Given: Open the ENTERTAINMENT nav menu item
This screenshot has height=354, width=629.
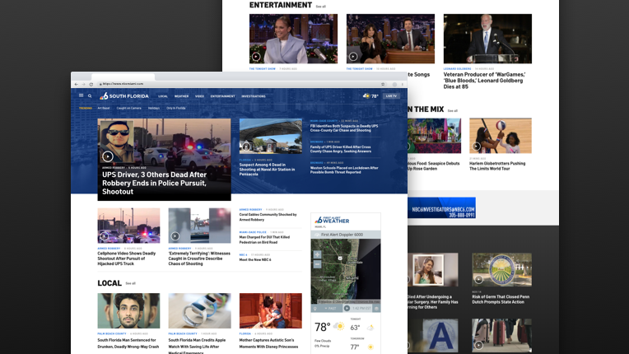Looking at the screenshot, I should 222,96.
